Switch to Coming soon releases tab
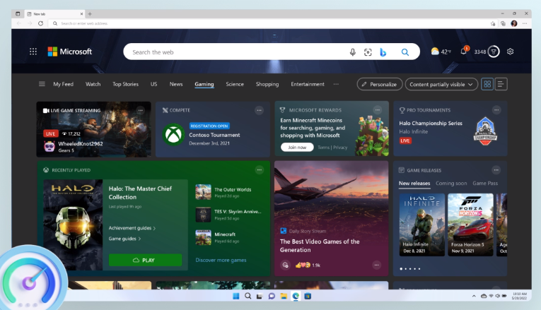 [x=451, y=183]
